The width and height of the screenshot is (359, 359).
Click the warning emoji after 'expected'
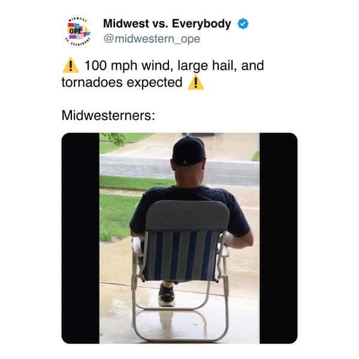click(195, 83)
